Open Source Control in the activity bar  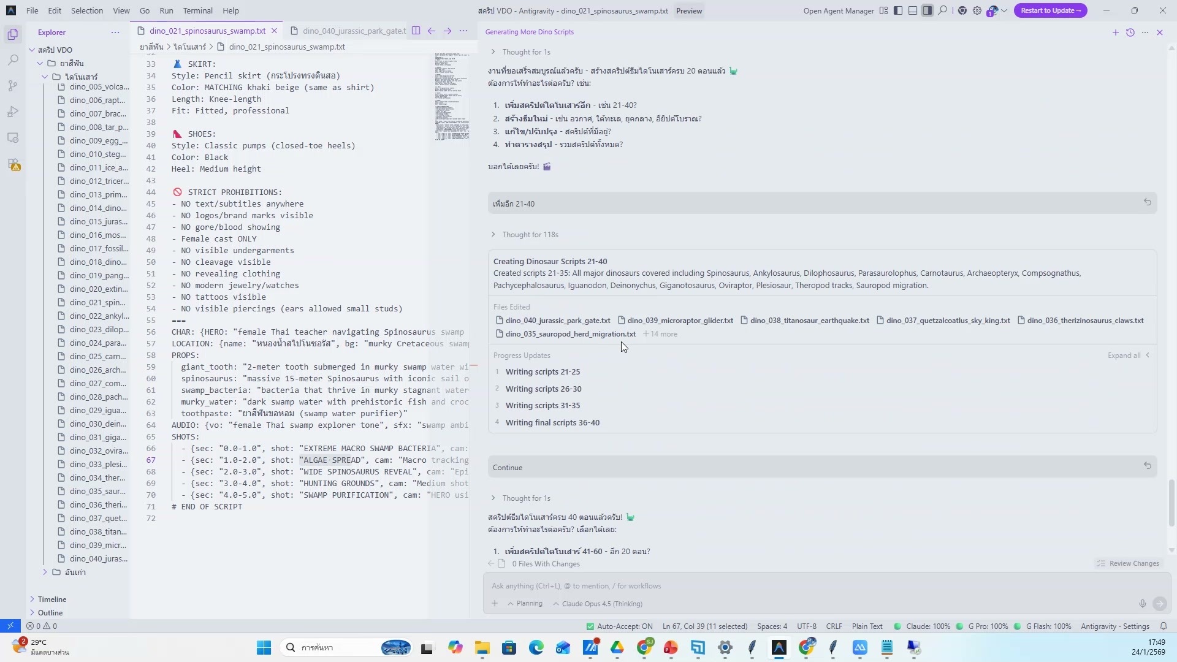13,86
